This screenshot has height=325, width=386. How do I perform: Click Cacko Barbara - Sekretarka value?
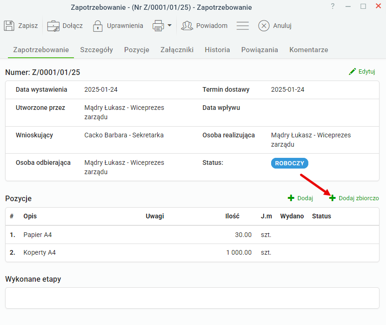point(124,135)
